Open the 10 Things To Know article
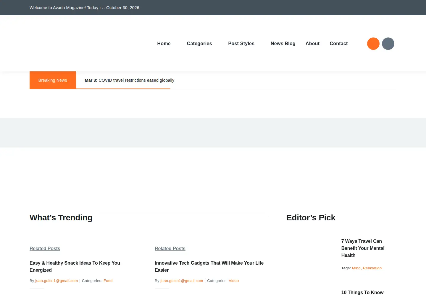 point(362,292)
